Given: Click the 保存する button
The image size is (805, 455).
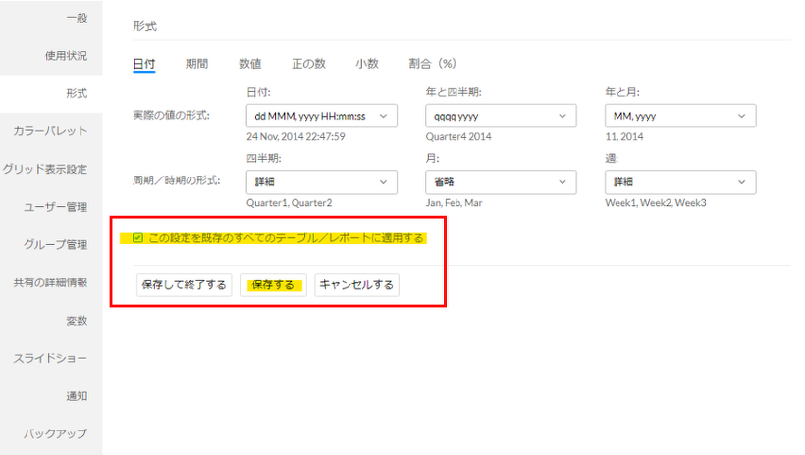Looking at the screenshot, I should 273,285.
